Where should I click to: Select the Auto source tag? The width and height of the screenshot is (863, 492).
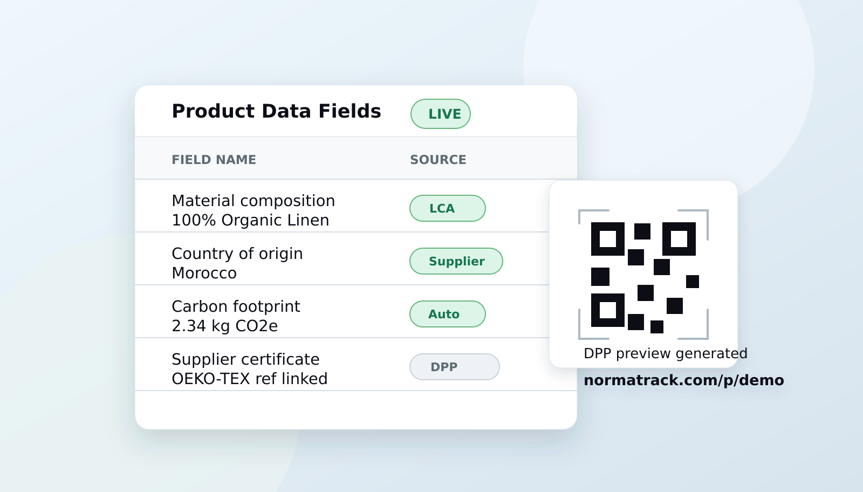click(447, 314)
